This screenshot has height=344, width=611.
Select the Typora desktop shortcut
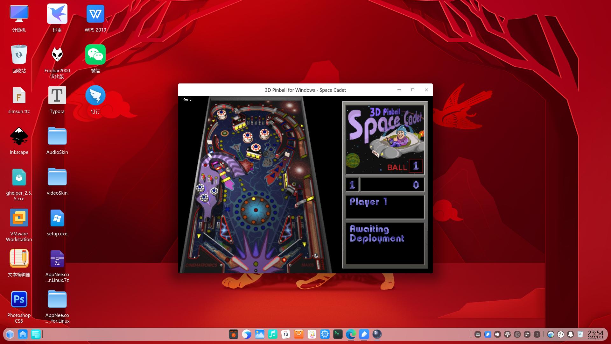[57, 99]
